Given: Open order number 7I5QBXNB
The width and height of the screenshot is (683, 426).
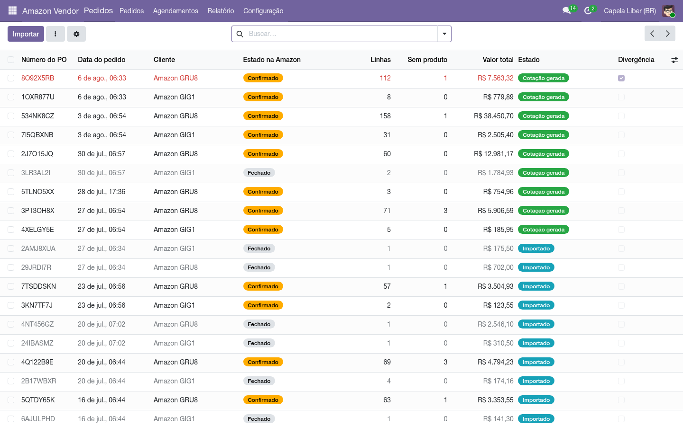Looking at the screenshot, I should pos(37,135).
